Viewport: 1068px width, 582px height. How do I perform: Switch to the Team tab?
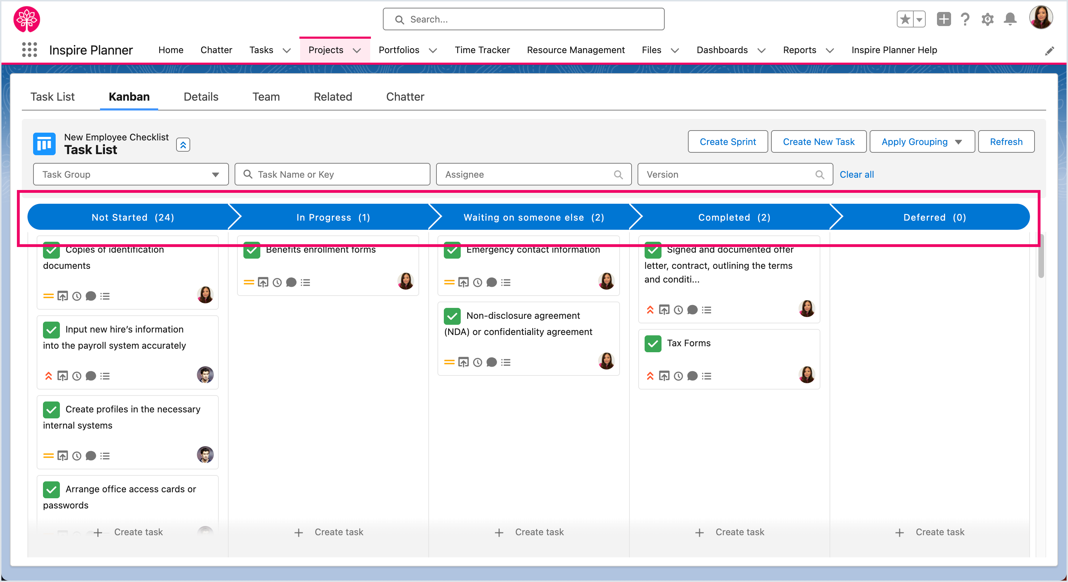pos(266,96)
